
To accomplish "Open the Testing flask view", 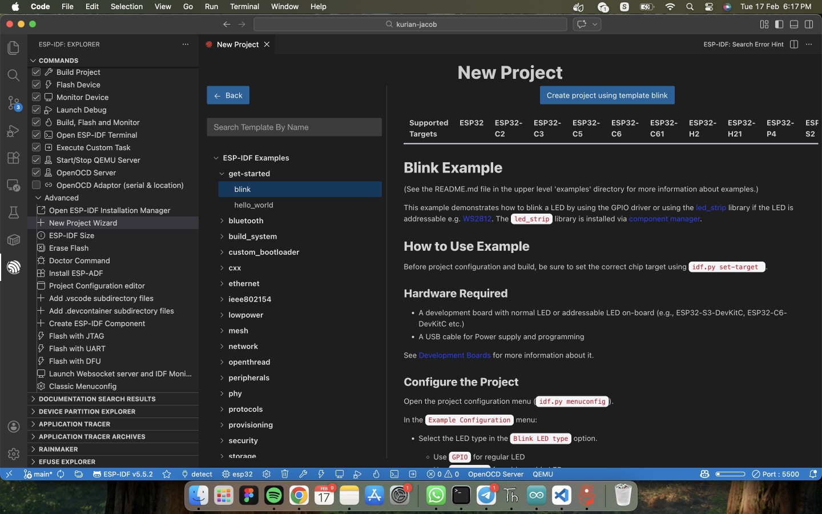I will [14, 212].
